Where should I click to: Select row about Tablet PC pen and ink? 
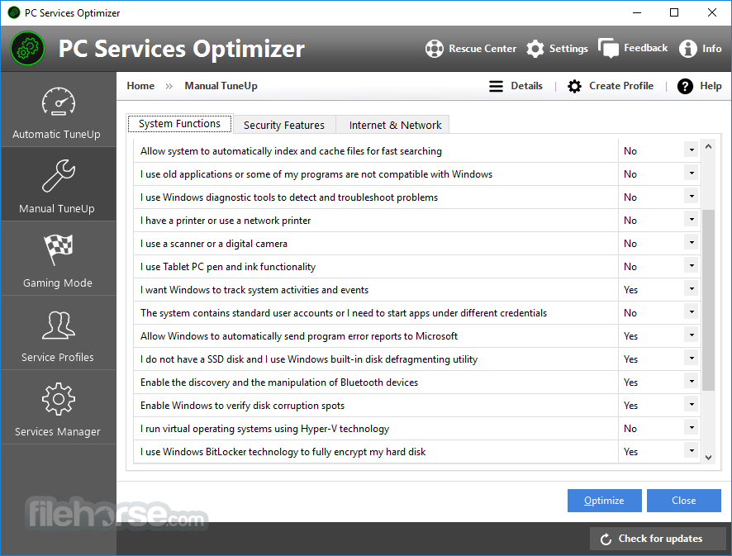tap(416, 267)
